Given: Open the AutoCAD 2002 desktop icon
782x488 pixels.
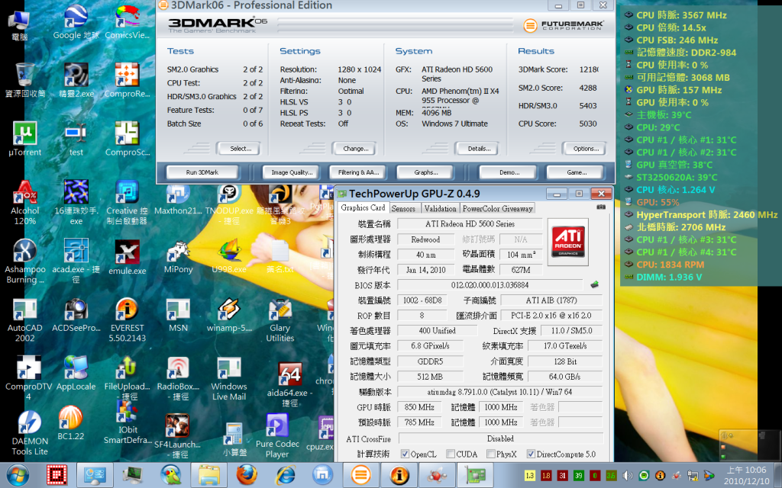Looking at the screenshot, I should [24, 319].
